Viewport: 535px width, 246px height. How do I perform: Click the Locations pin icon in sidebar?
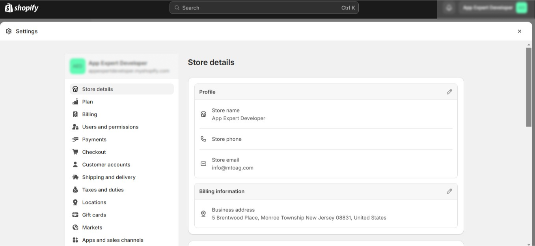[75, 202]
